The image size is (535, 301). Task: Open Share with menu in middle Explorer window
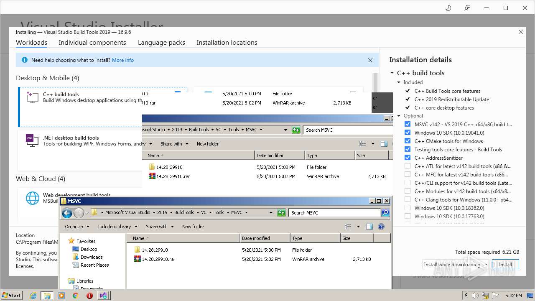(x=174, y=144)
